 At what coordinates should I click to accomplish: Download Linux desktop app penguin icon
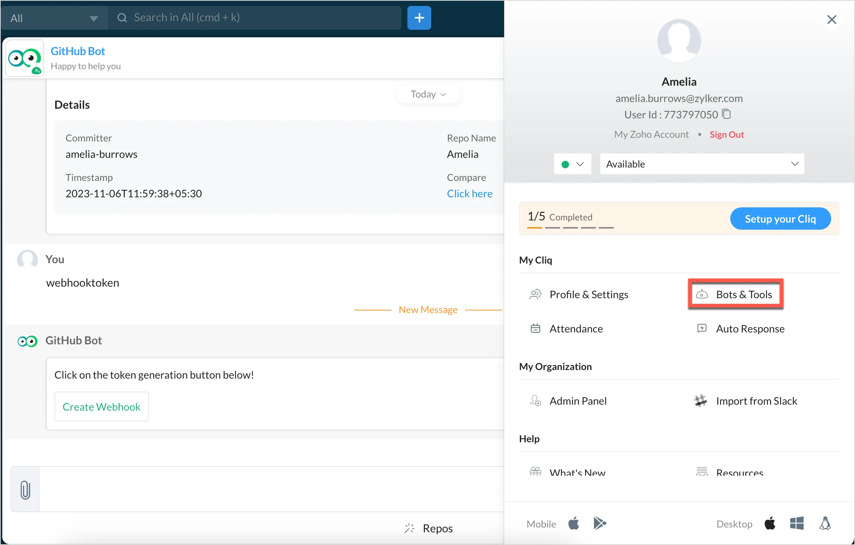[825, 523]
